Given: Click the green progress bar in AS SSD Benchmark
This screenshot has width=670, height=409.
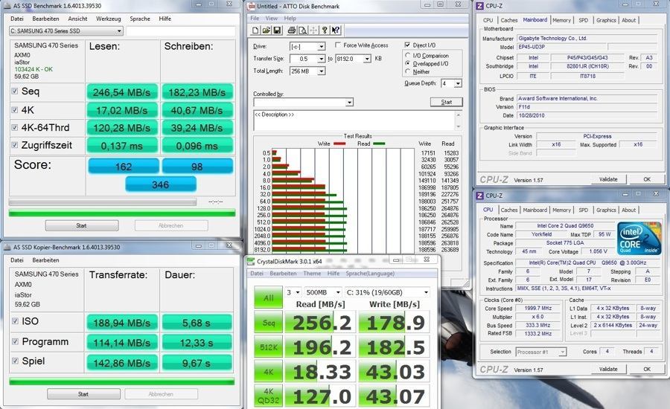Looking at the screenshot, I should [x=122, y=213].
